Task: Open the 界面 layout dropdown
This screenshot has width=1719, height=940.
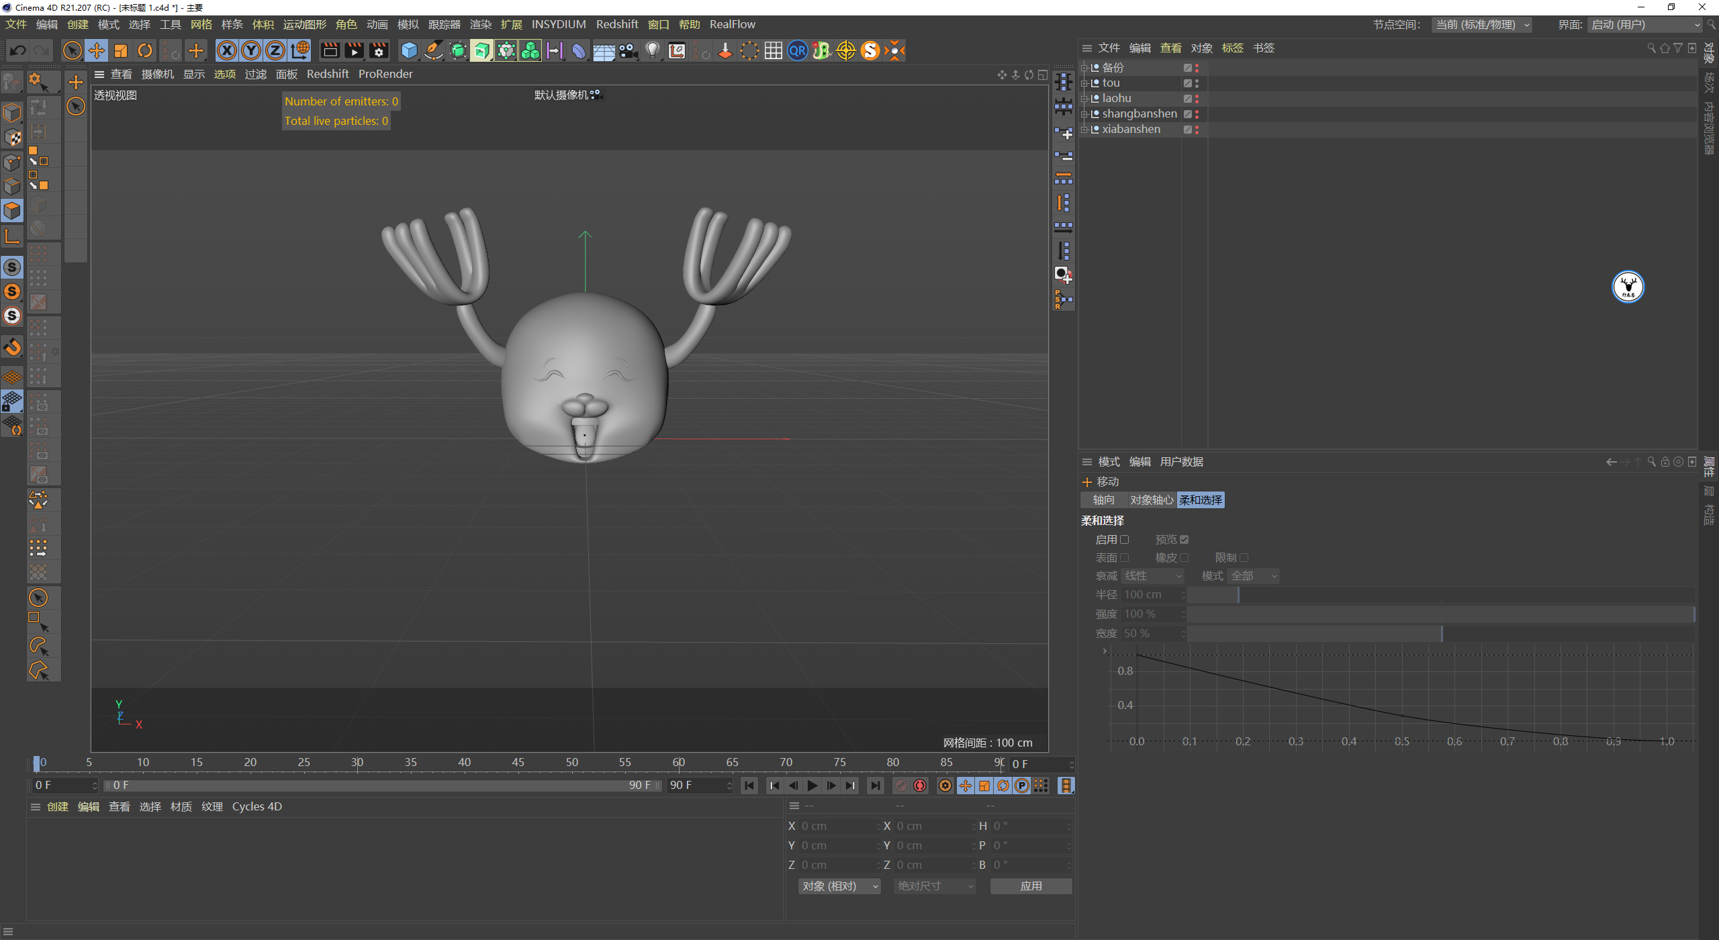Action: [x=1645, y=25]
